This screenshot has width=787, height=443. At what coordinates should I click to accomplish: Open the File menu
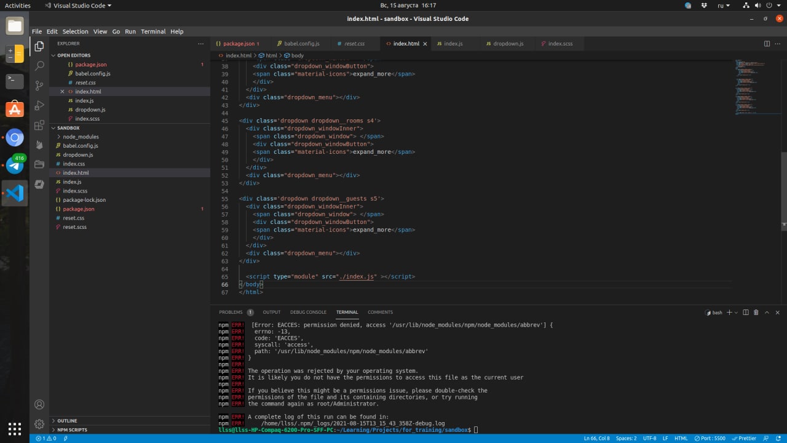click(37, 31)
